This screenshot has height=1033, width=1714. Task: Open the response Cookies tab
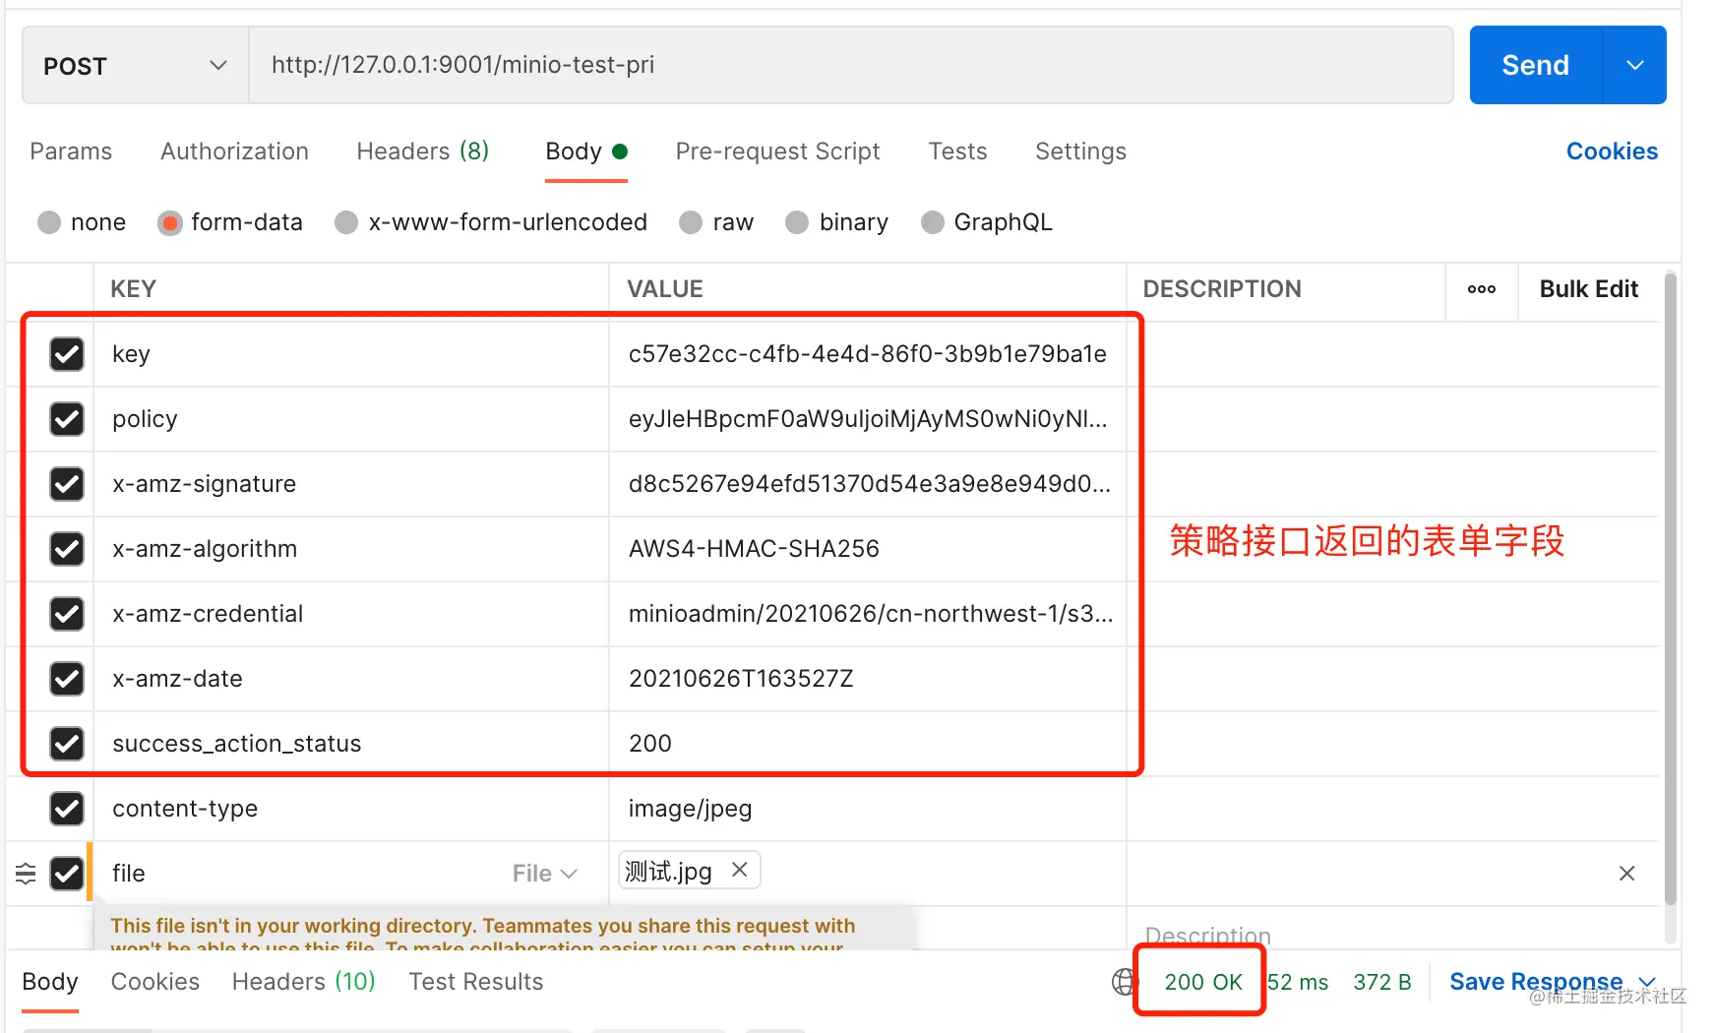(154, 982)
